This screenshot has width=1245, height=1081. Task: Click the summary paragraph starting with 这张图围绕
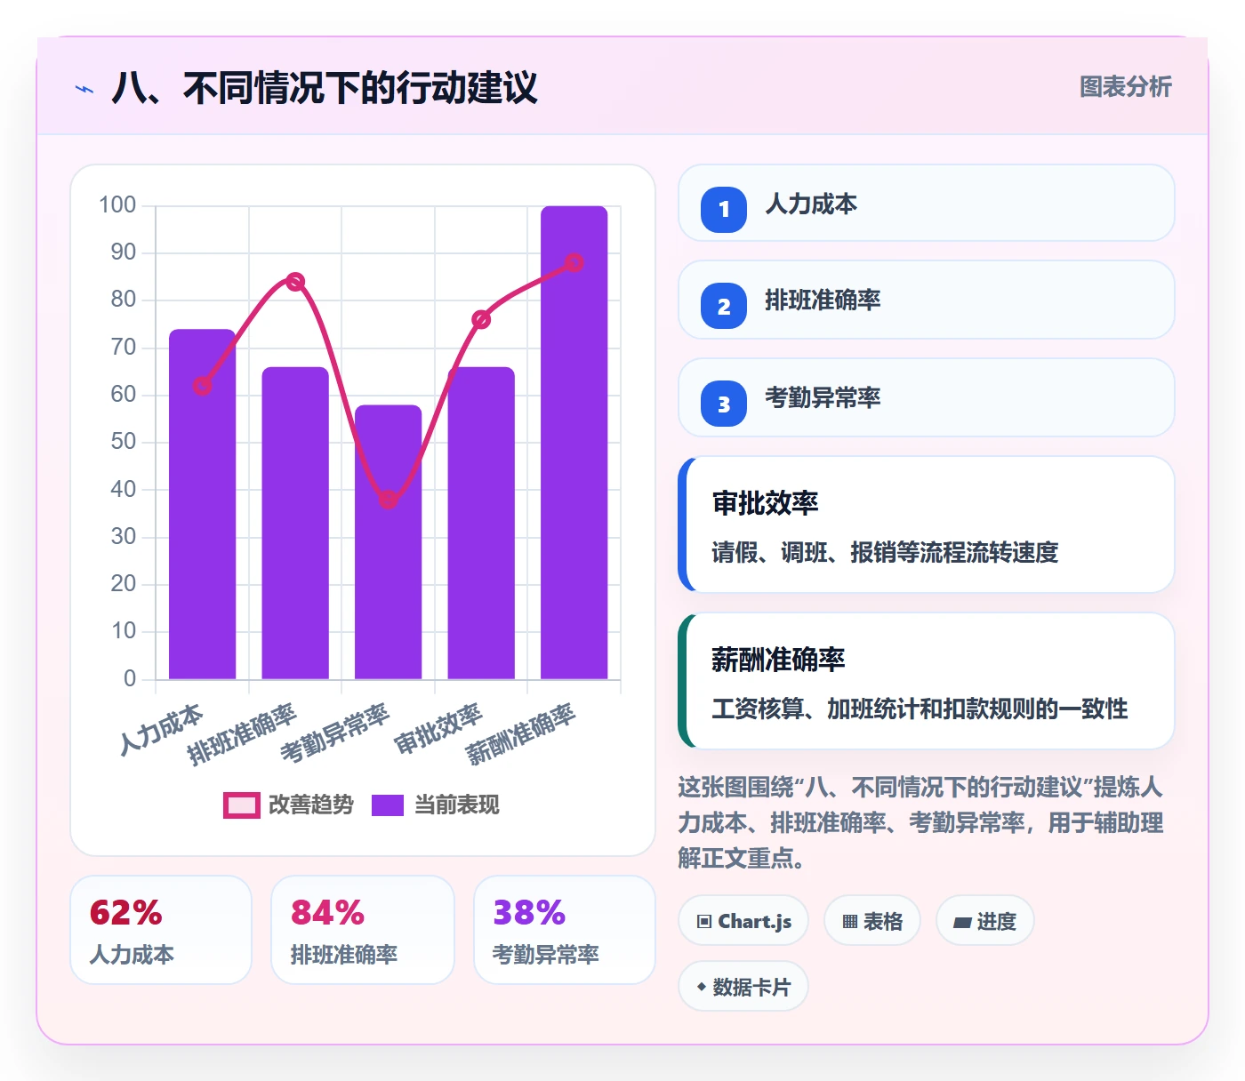(921, 823)
